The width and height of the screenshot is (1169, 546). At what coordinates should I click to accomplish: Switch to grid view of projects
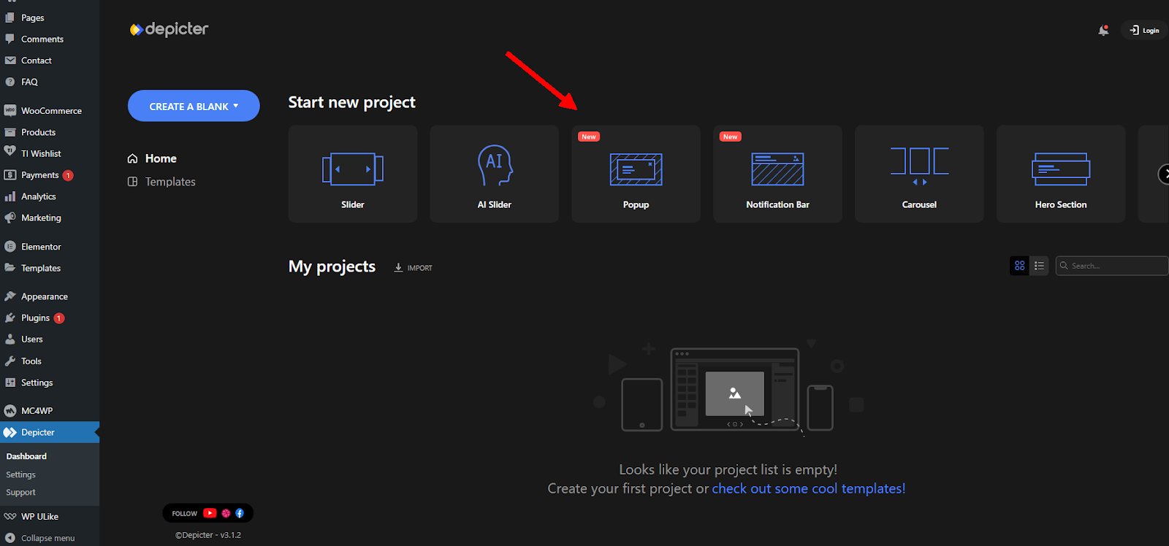(1019, 266)
